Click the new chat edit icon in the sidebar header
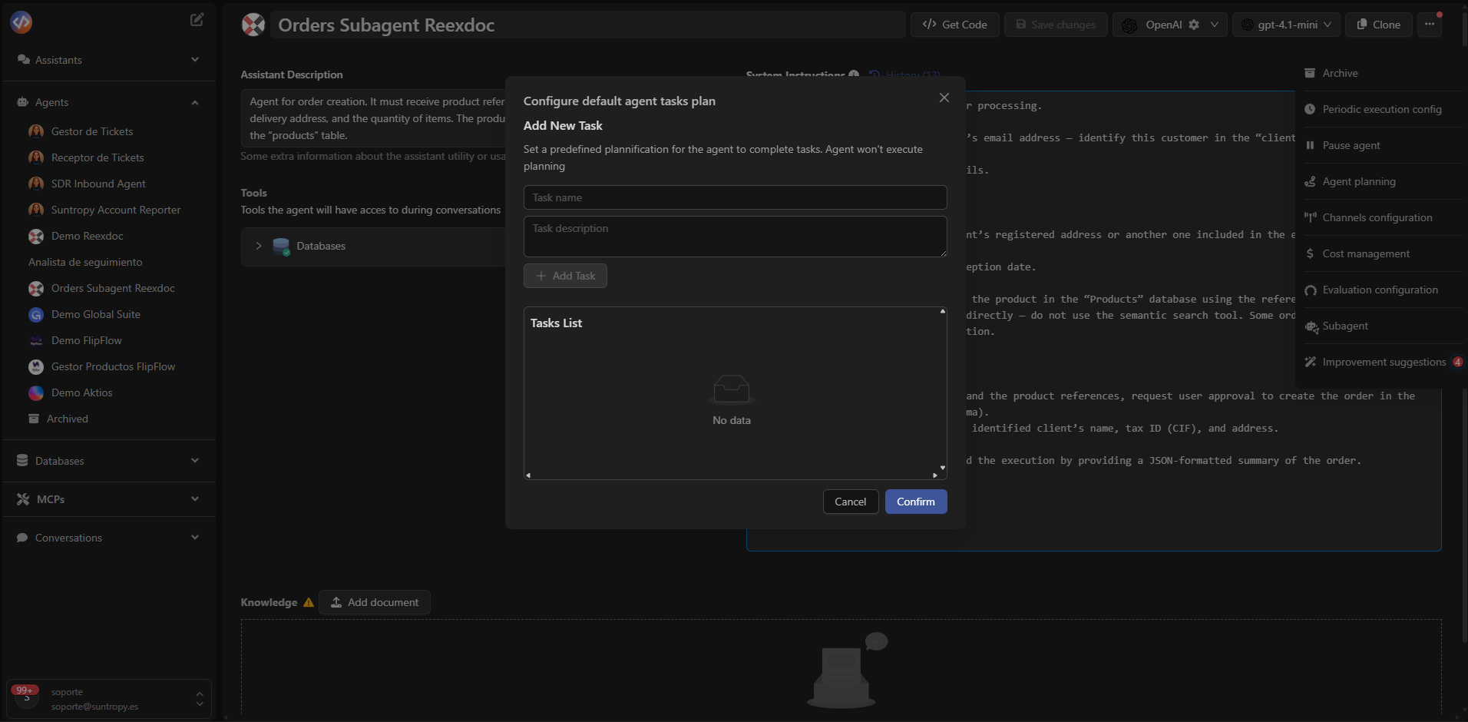Screen dimensions: 1468x722 pyautogui.click(x=197, y=20)
